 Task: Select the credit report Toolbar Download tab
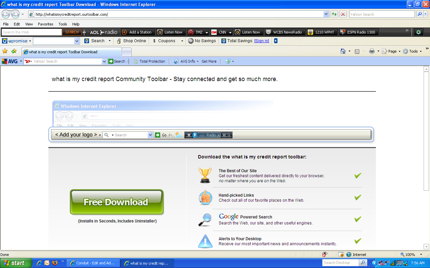point(72,52)
